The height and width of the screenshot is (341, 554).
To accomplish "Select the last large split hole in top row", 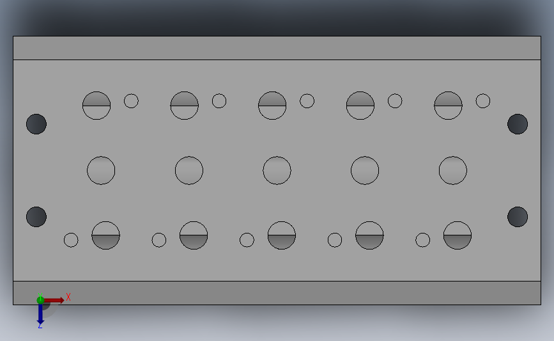I will coord(449,106).
